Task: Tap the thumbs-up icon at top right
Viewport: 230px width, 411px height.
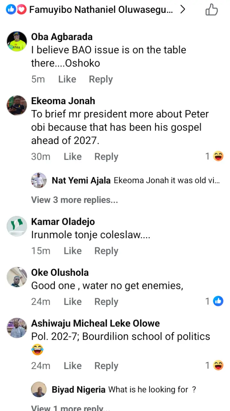Action: click(211, 10)
